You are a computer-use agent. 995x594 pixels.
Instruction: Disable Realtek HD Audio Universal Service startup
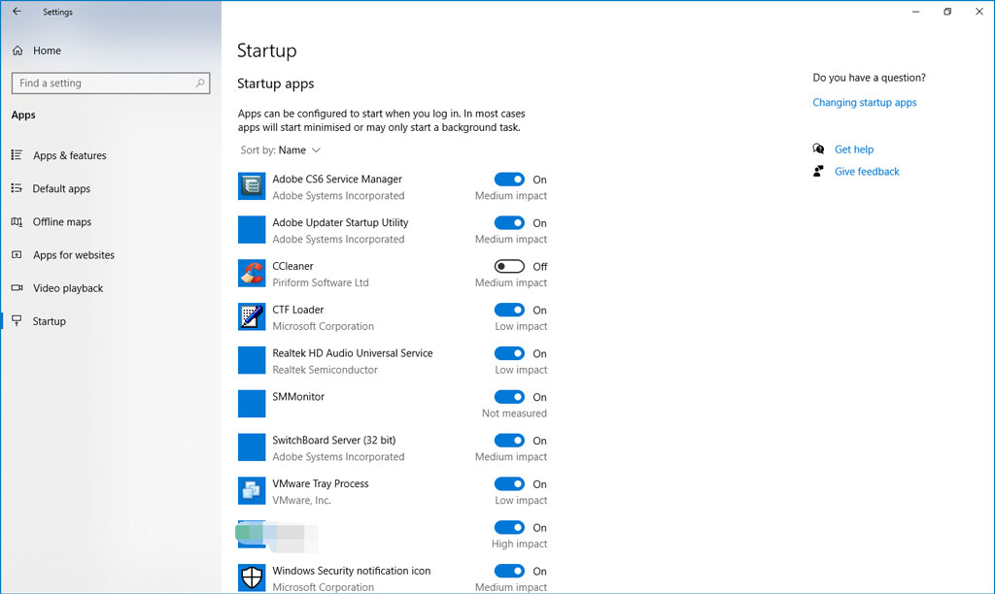[x=509, y=353]
